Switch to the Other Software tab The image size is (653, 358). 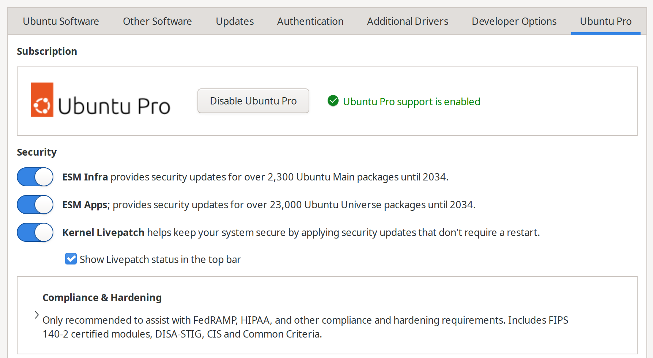point(157,21)
